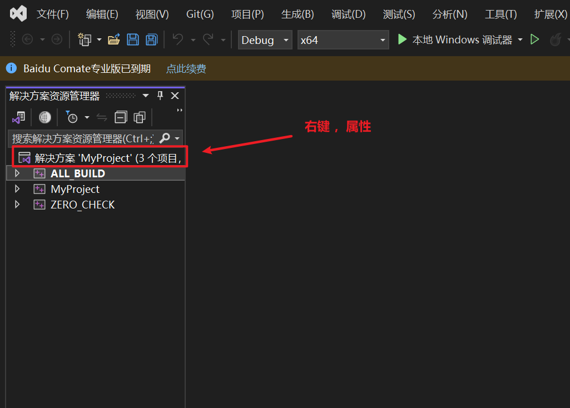
Task: Click the sync with active document icon
Action: pyautogui.click(x=102, y=117)
